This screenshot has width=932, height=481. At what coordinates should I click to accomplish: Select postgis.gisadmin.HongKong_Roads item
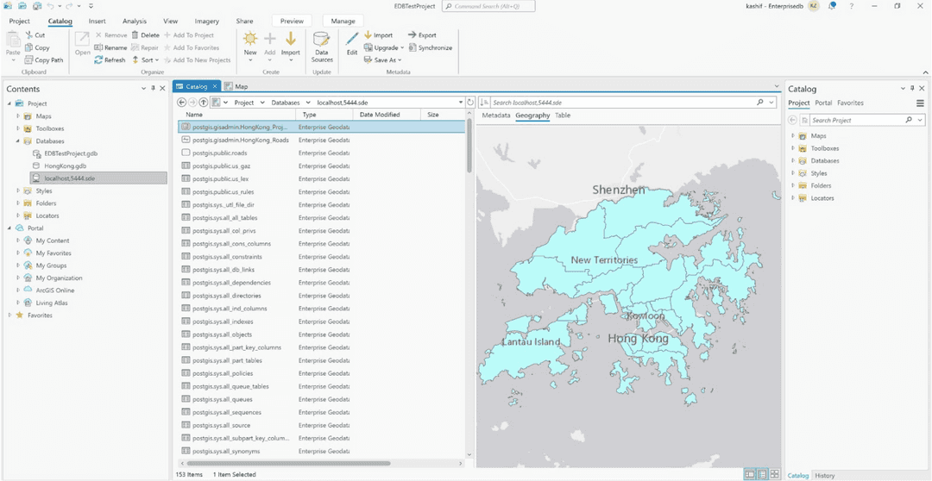pos(240,140)
